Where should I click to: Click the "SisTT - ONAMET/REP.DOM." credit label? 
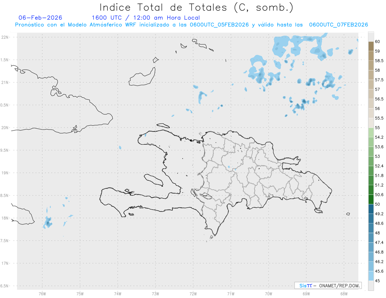(x=328, y=285)
